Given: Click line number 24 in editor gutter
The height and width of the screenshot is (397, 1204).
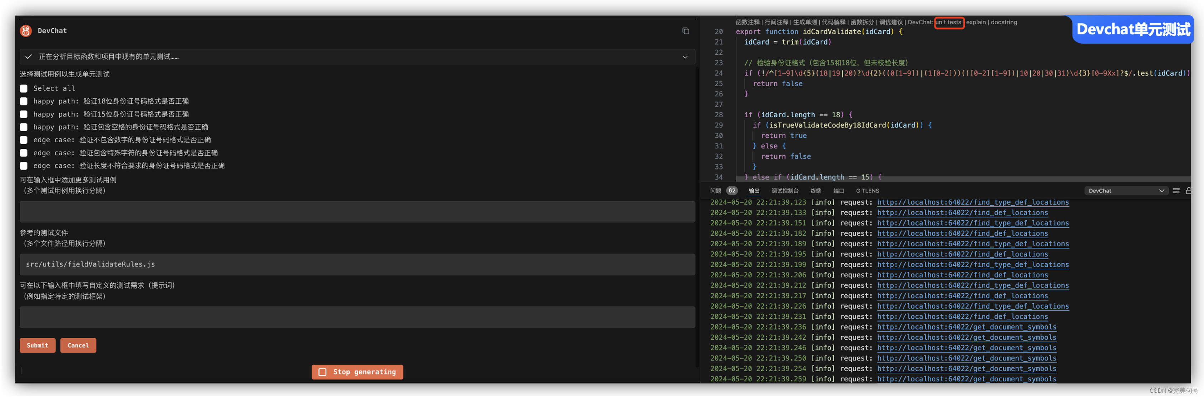Looking at the screenshot, I should 719,73.
